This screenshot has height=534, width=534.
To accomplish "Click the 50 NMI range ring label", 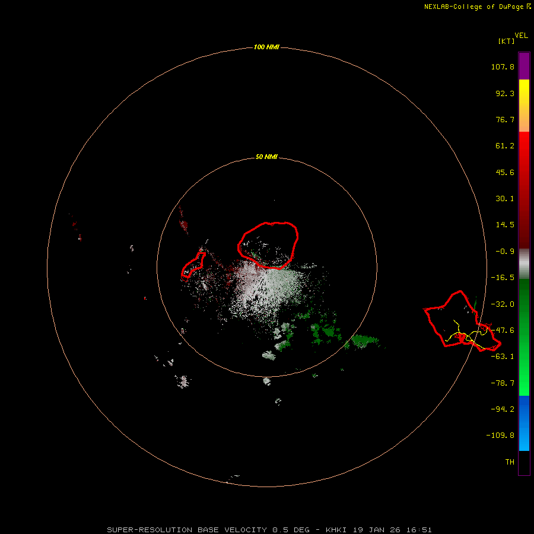I will pyautogui.click(x=266, y=157).
